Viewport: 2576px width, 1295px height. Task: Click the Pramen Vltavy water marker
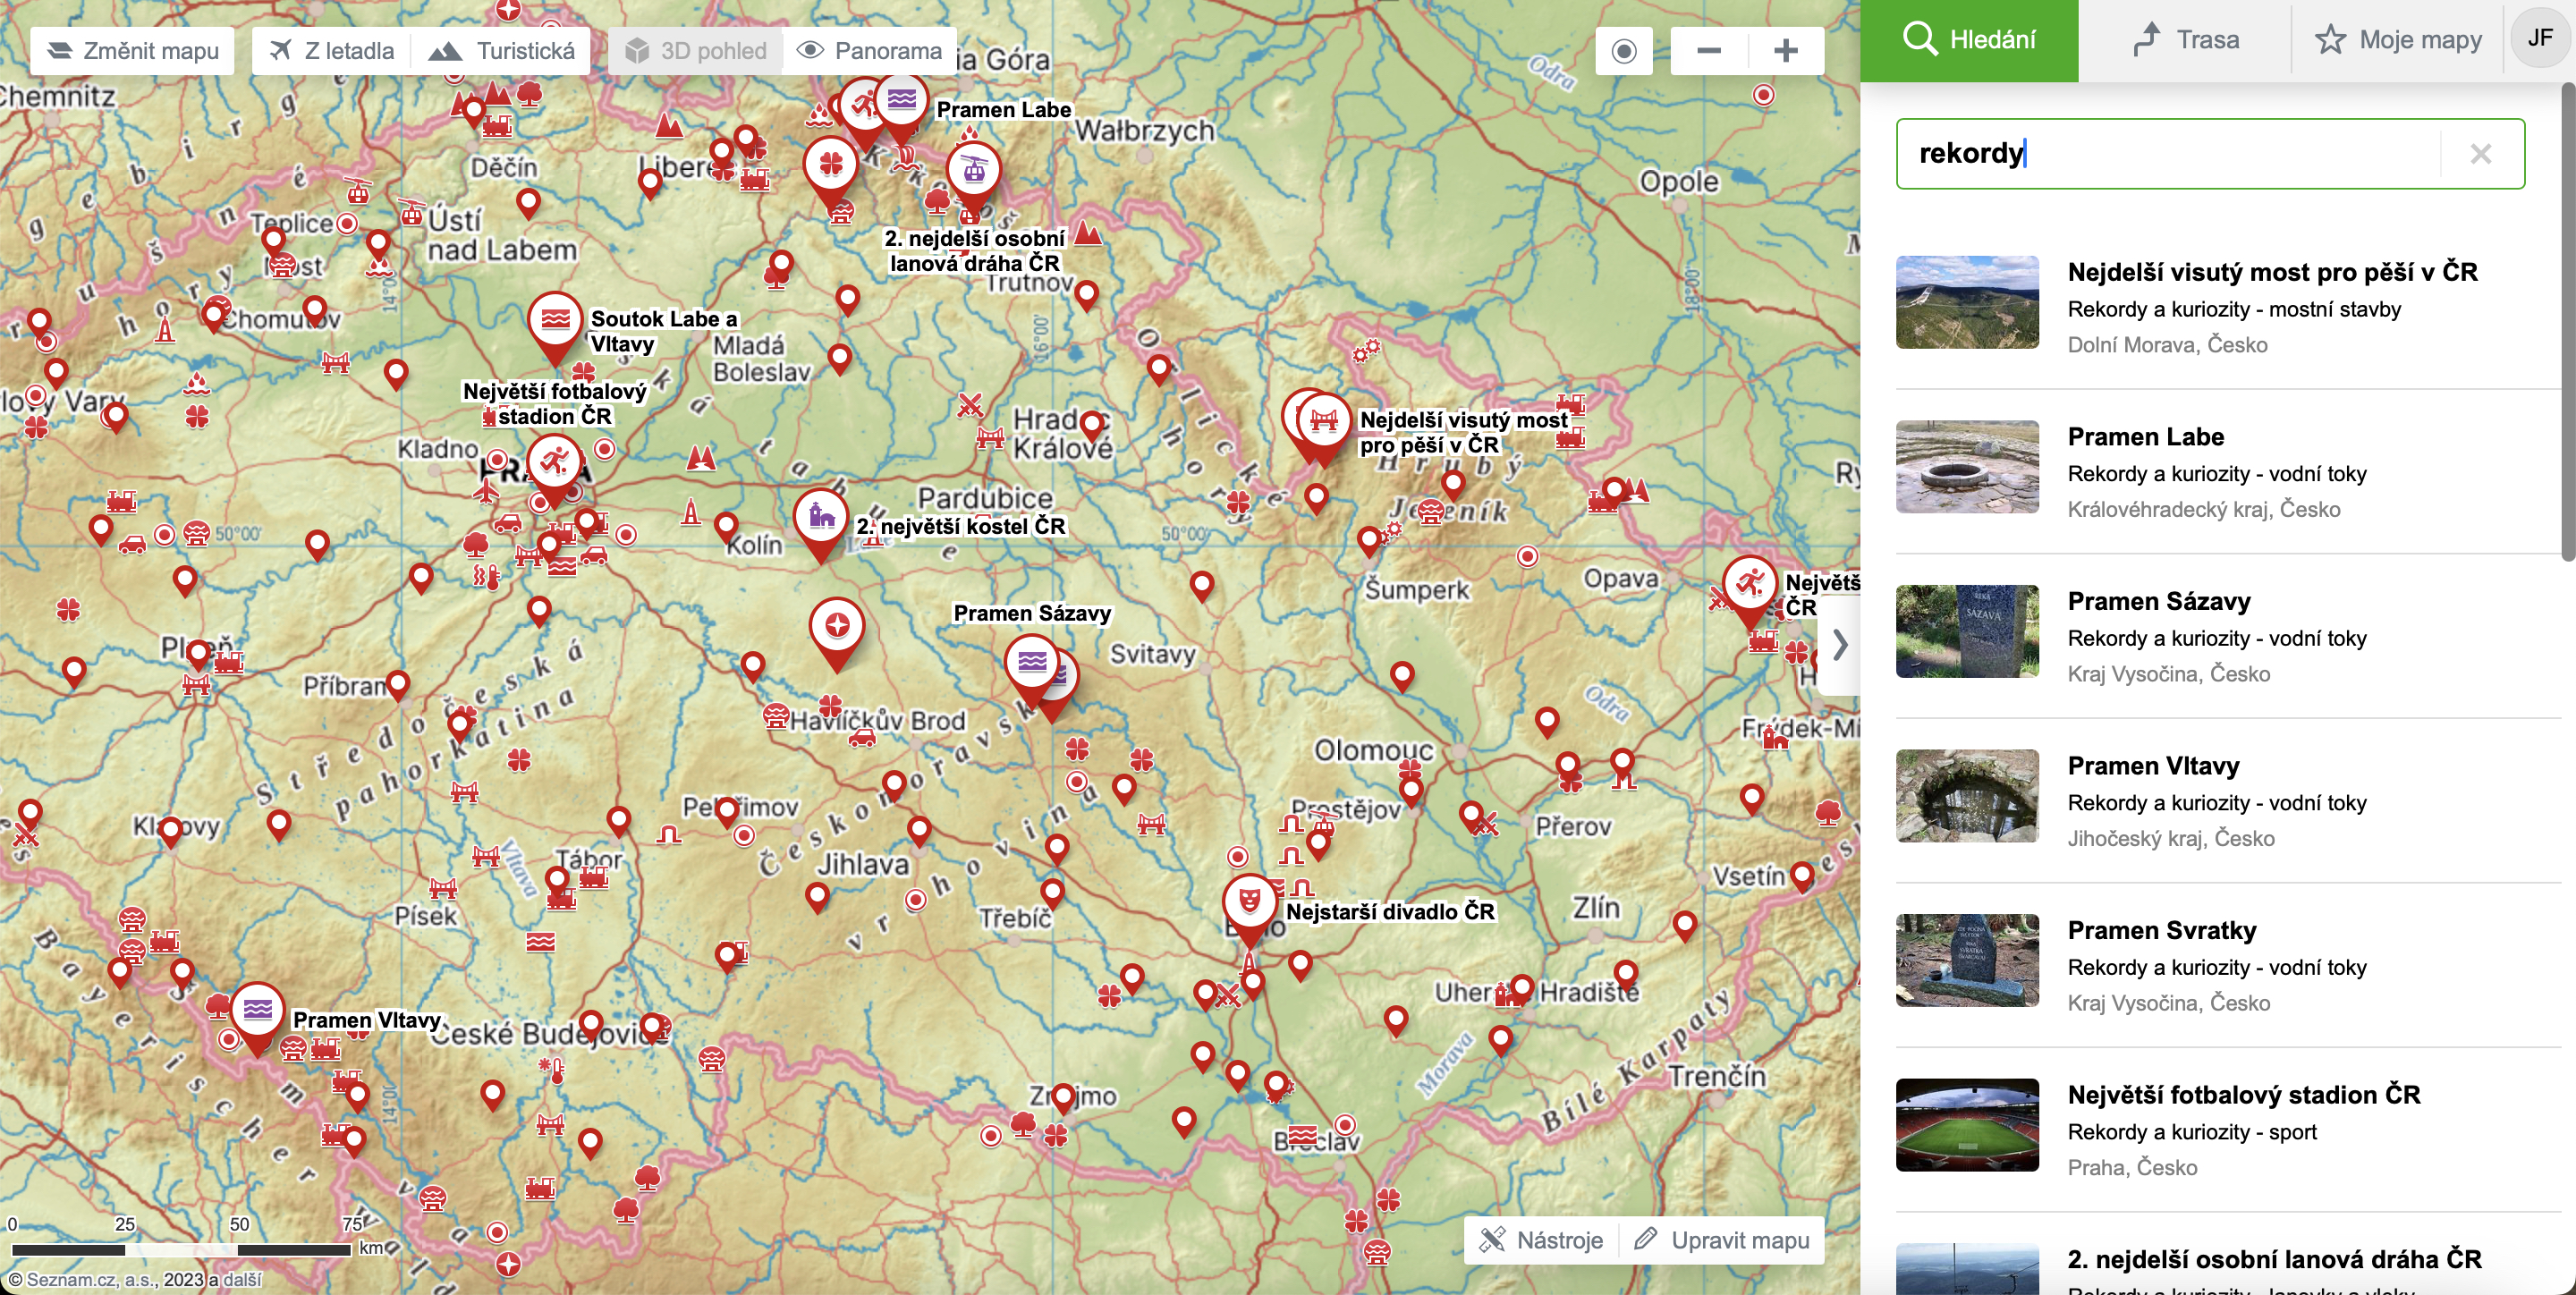[258, 1010]
